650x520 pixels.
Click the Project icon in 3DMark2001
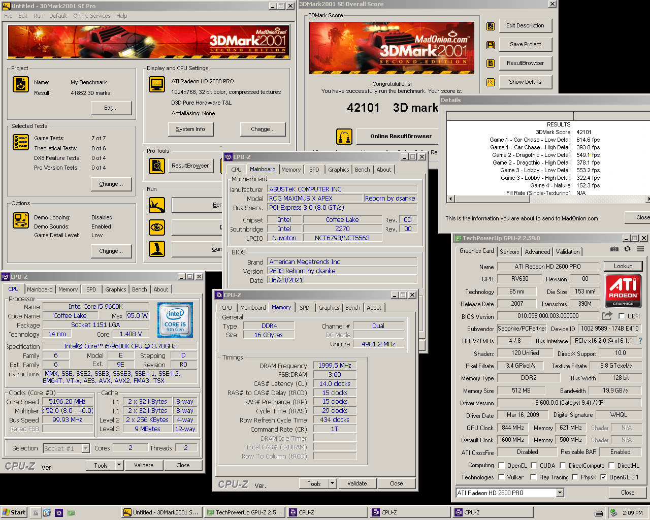coord(21,84)
